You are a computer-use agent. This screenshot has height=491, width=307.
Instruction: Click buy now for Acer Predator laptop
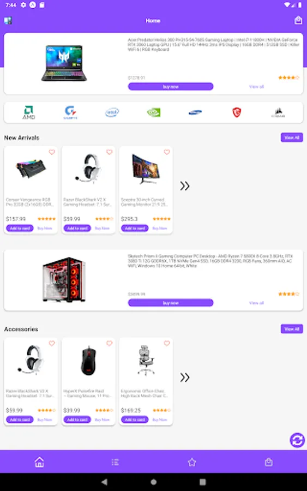pyautogui.click(x=171, y=86)
